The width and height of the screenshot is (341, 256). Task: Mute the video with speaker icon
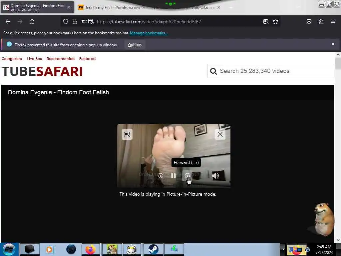point(215,175)
